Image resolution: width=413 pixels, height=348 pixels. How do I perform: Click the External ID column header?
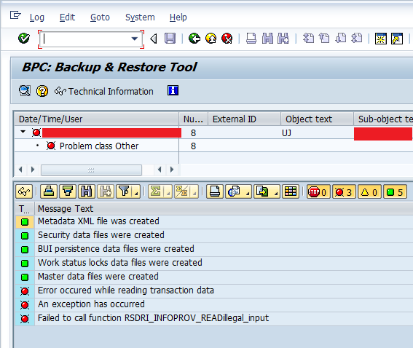(x=244, y=119)
